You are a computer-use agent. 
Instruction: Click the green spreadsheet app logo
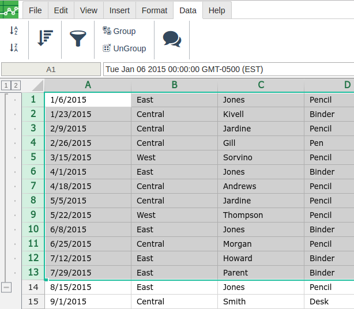click(10, 10)
